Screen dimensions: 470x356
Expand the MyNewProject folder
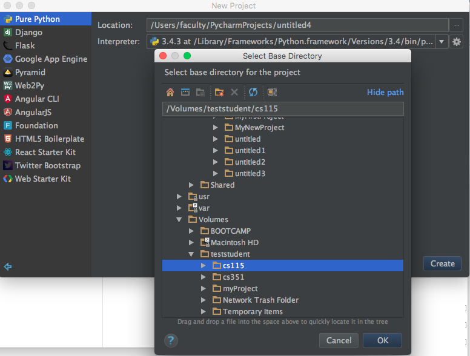point(215,127)
